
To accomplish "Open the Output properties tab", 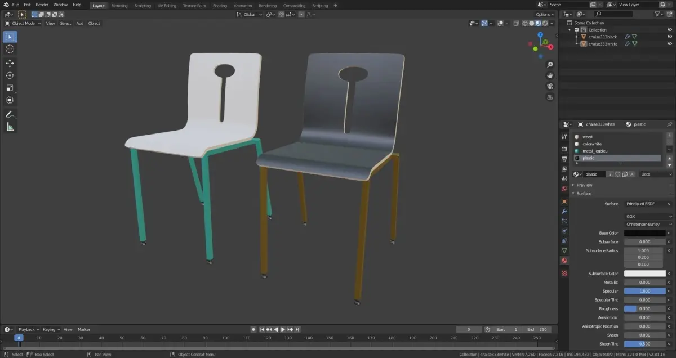I will click(564, 159).
